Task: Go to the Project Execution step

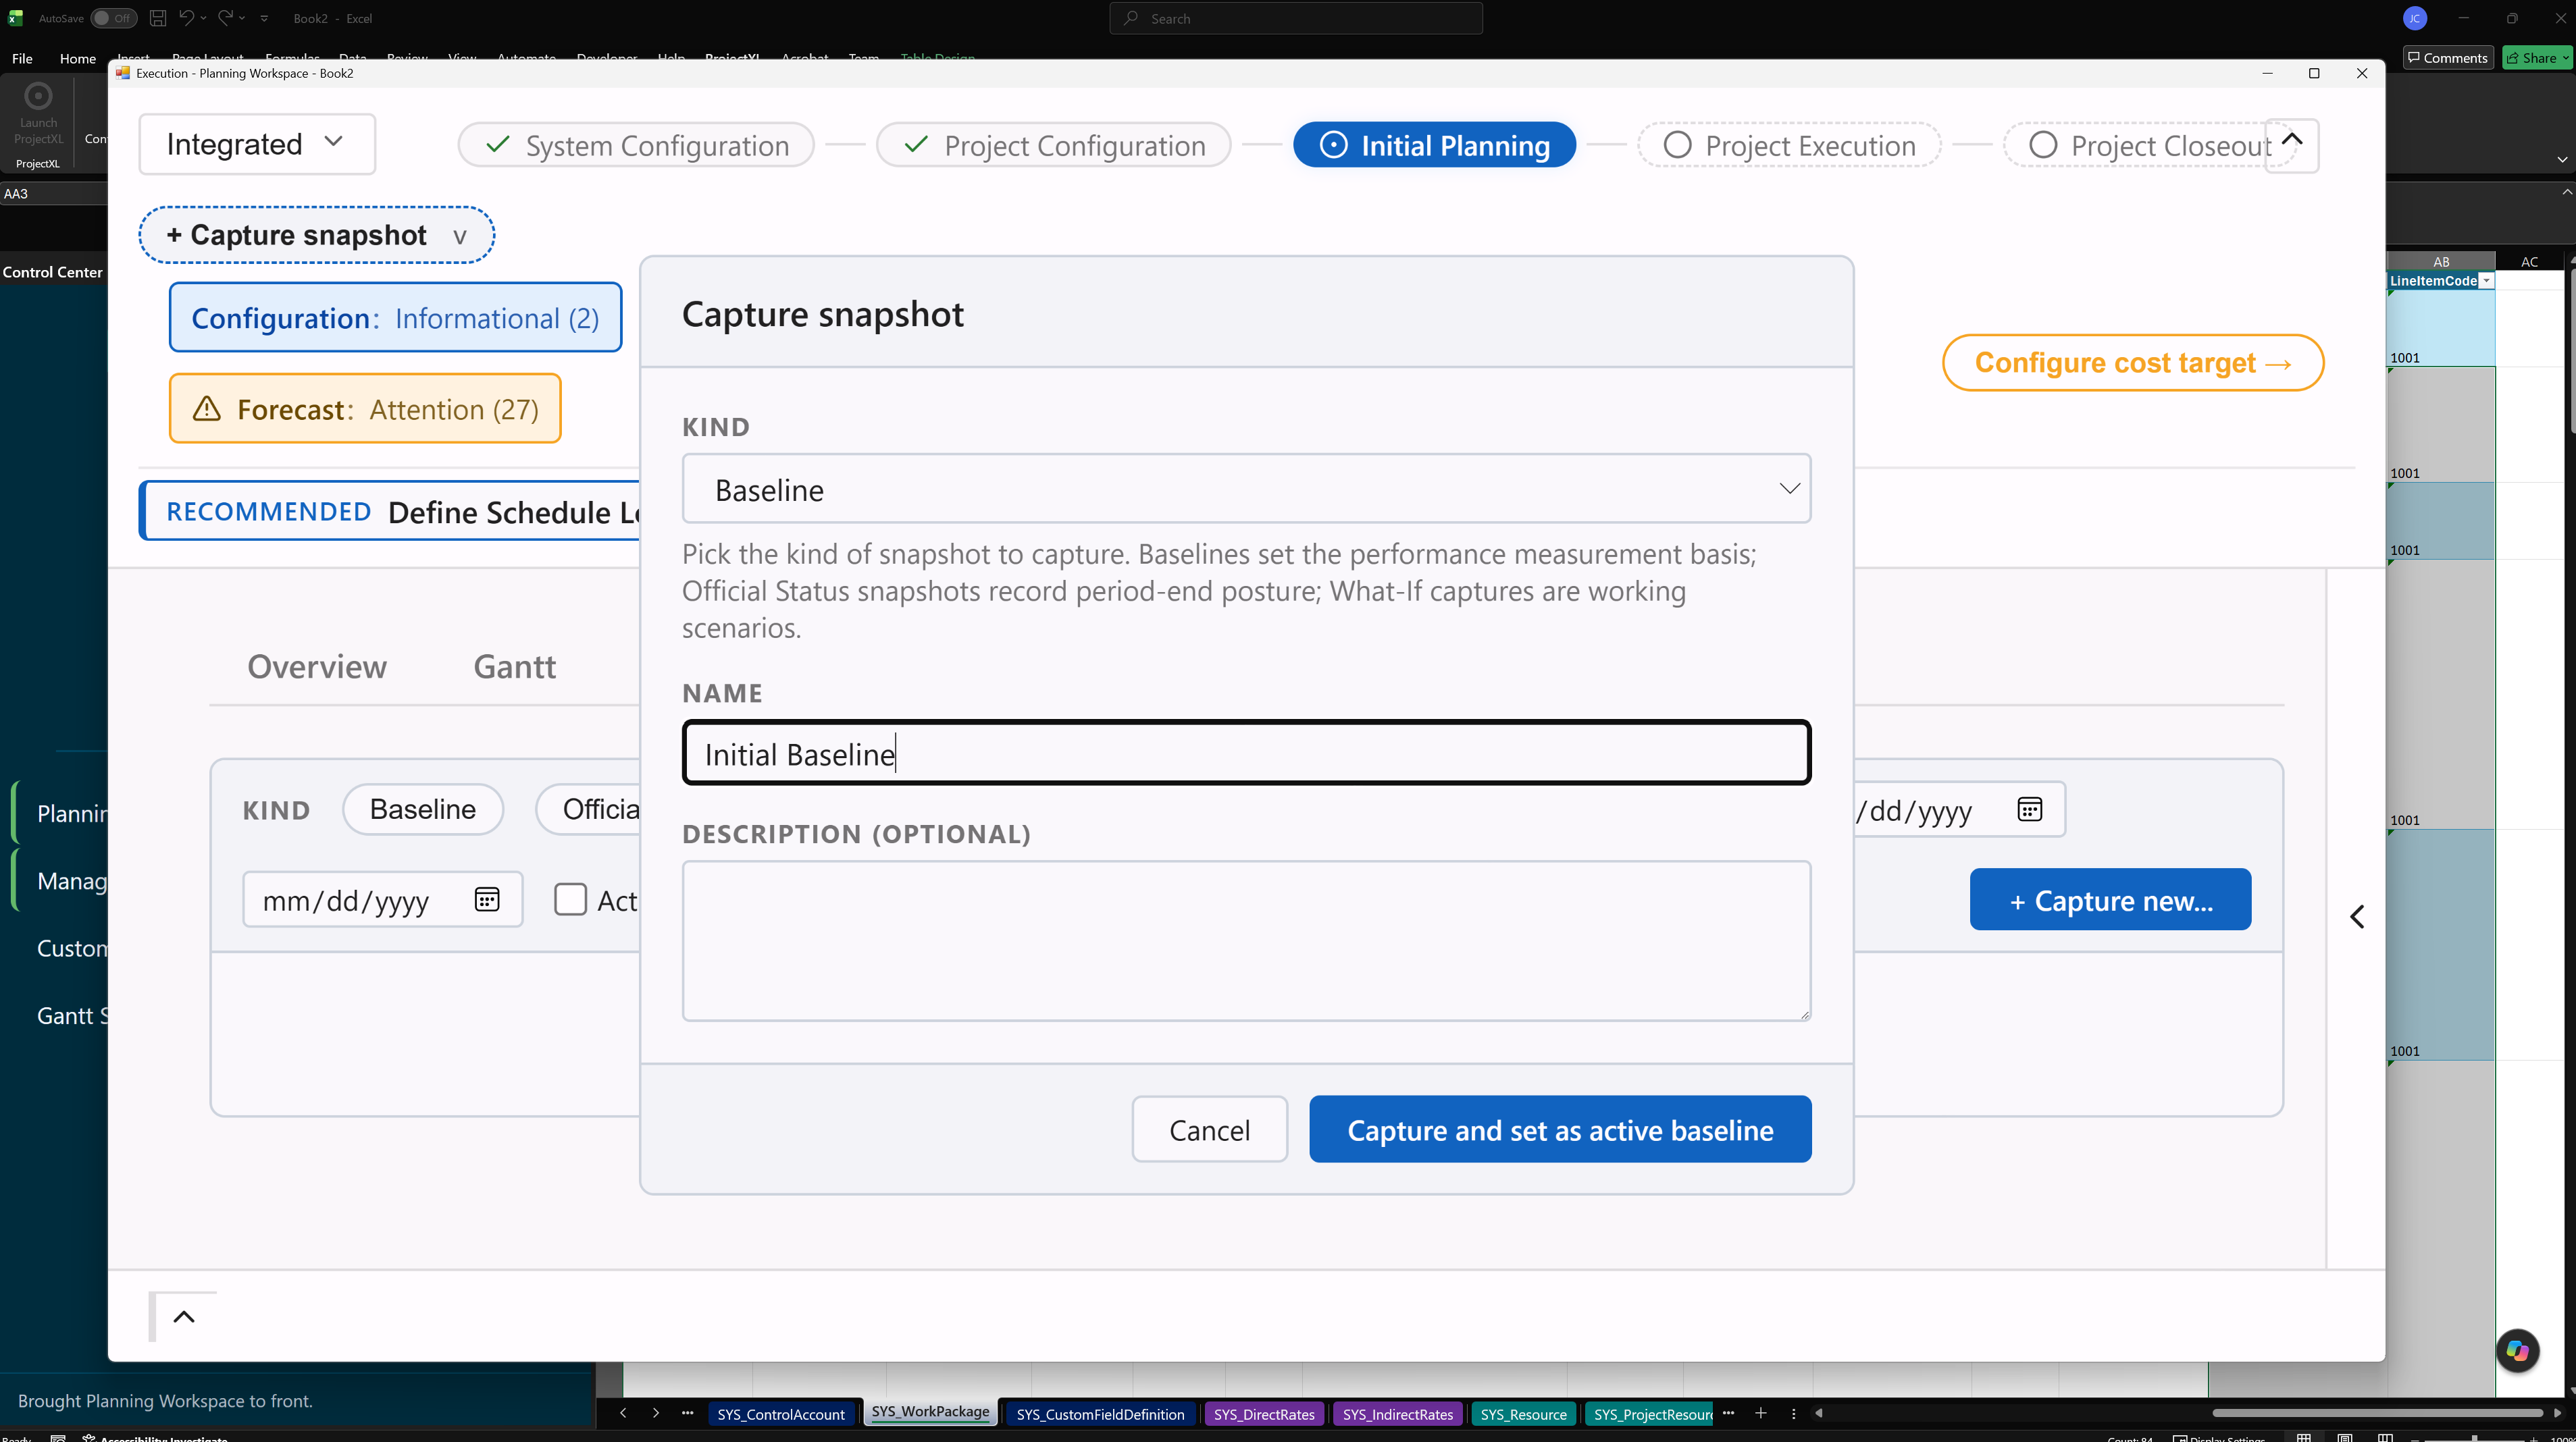Action: tap(1789, 145)
